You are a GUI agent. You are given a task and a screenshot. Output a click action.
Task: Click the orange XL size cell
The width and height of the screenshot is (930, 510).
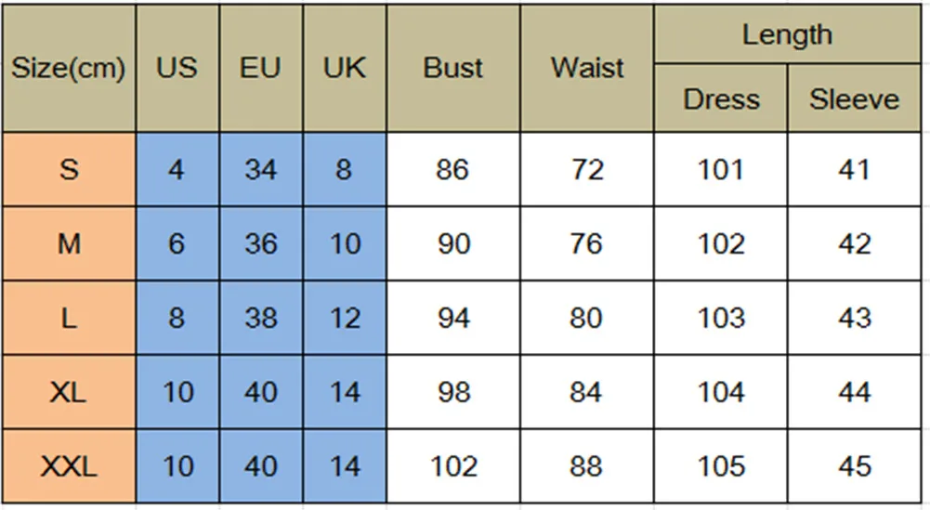pyautogui.click(x=69, y=392)
